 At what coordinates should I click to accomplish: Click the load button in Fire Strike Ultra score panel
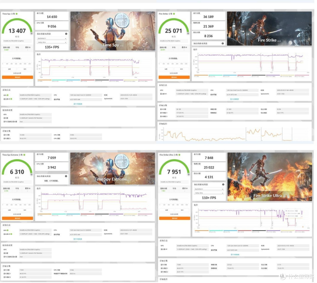[x=167, y=210]
